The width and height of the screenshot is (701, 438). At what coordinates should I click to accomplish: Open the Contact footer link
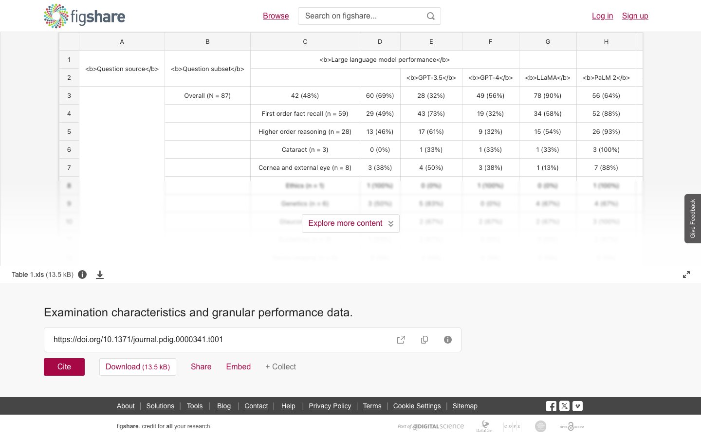pyautogui.click(x=256, y=406)
